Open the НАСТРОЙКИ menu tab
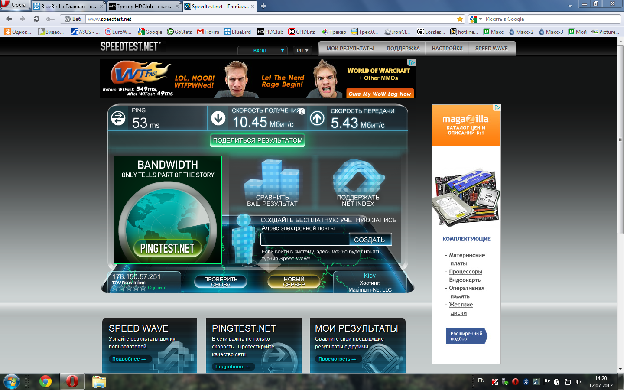This screenshot has width=624, height=390. (447, 49)
